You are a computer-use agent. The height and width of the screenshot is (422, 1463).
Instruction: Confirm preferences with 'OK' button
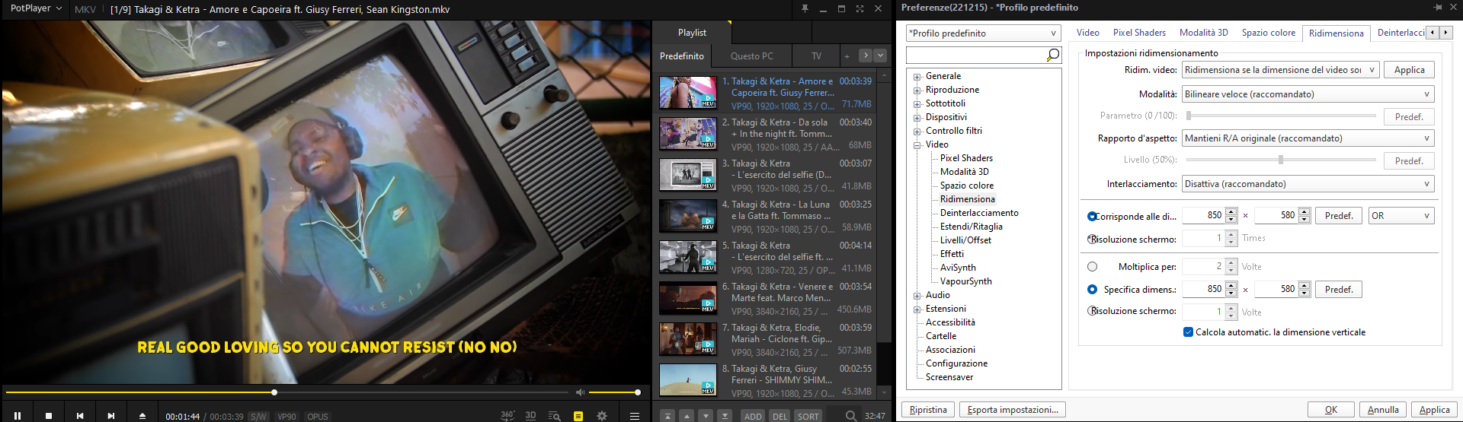1331,410
